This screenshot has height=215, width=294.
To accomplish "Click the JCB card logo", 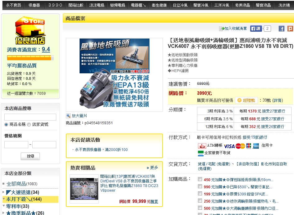I will click(249, 146).
